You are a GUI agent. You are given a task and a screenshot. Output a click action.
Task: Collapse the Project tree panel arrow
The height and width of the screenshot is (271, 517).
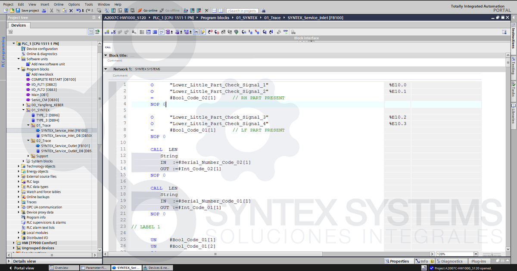(100, 18)
